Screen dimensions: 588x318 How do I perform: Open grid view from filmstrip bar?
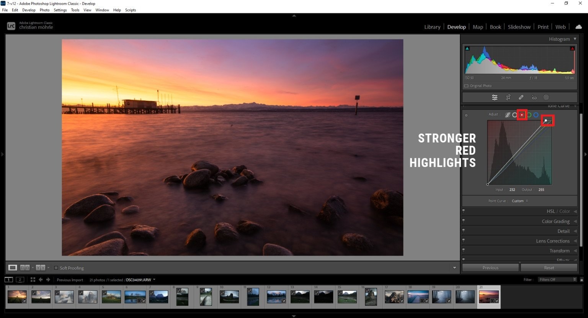click(x=33, y=280)
